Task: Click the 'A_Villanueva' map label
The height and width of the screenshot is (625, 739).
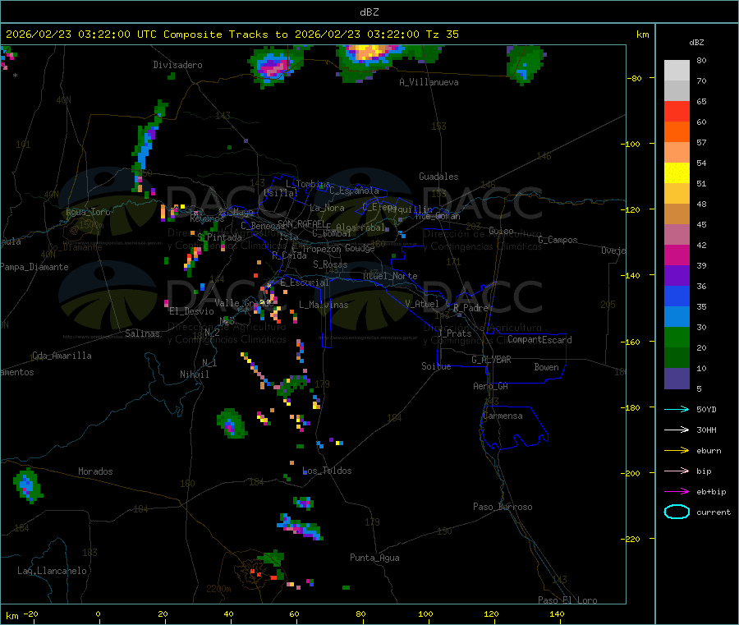Action: pyautogui.click(x=429, y=82)
